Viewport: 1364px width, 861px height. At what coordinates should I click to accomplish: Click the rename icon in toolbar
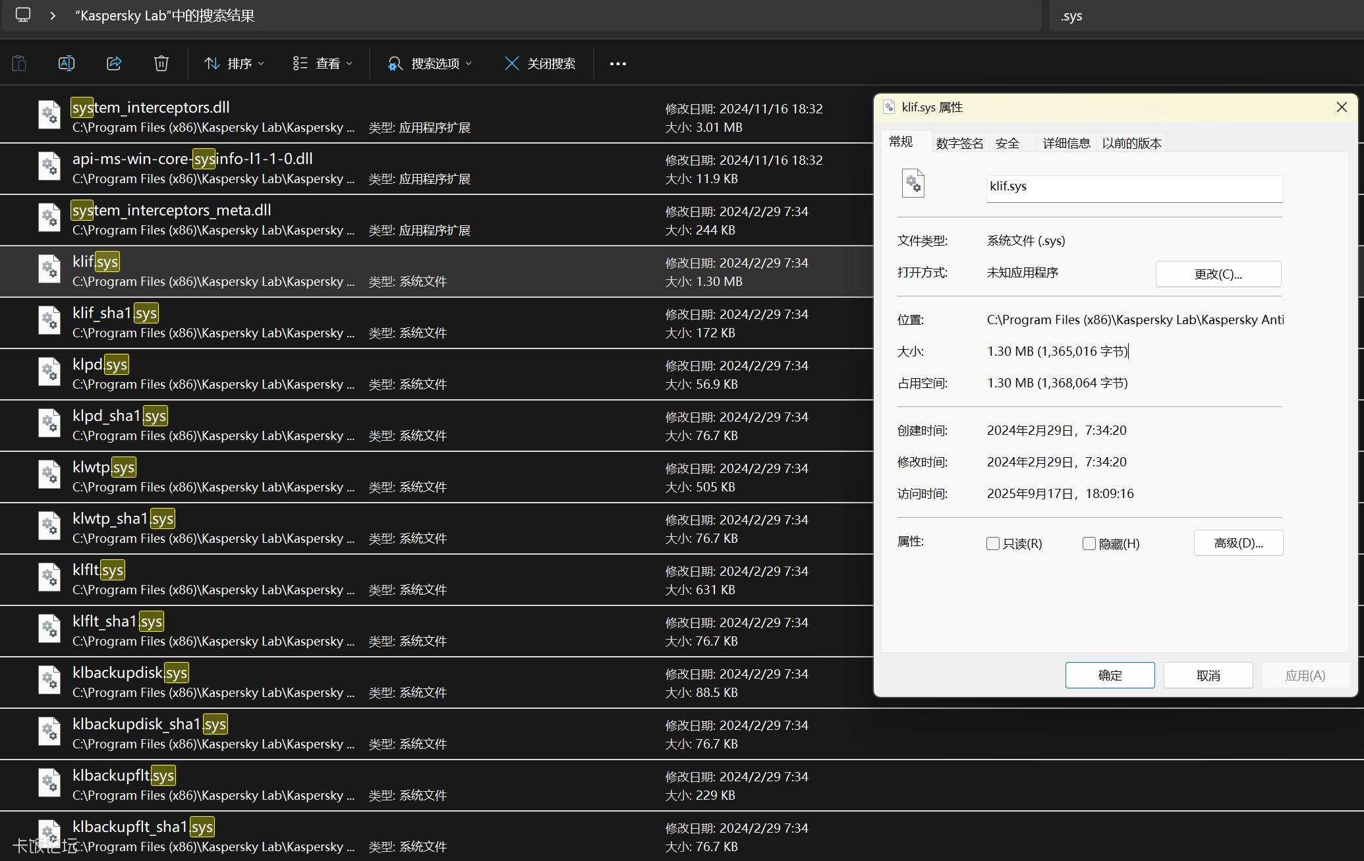(x=67, y=63)
